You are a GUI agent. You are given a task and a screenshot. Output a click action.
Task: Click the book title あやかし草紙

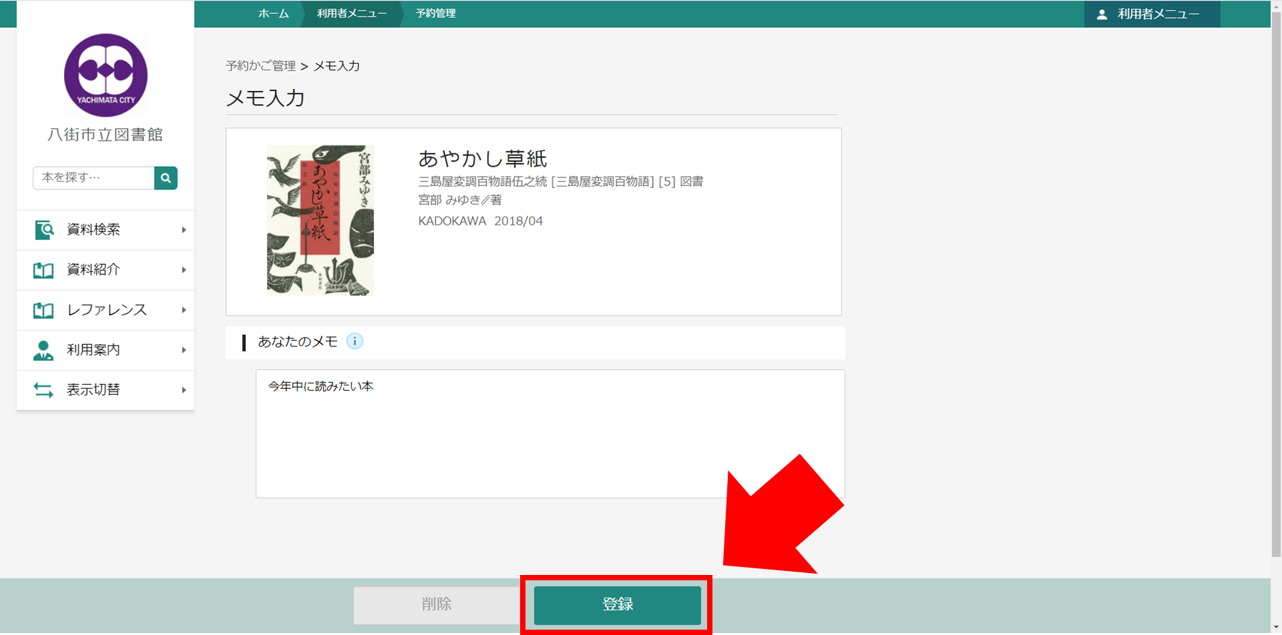[x=483, y=159]
